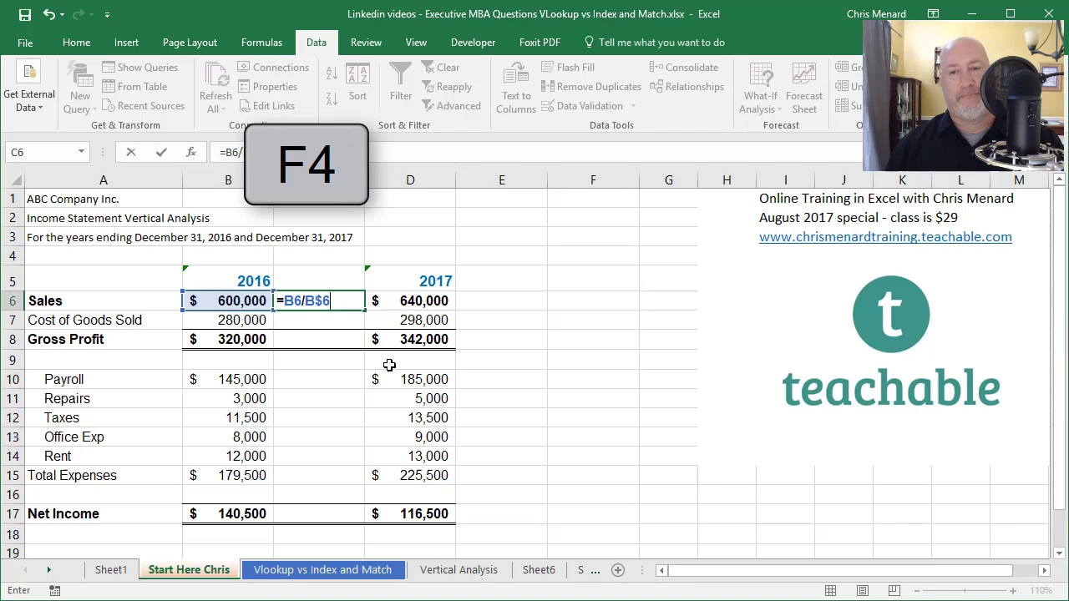The height and width of the screenshot is (601, 1069).
Task: Switch to the Review tab
Action: pyautogui.click(x=366, y=43)
